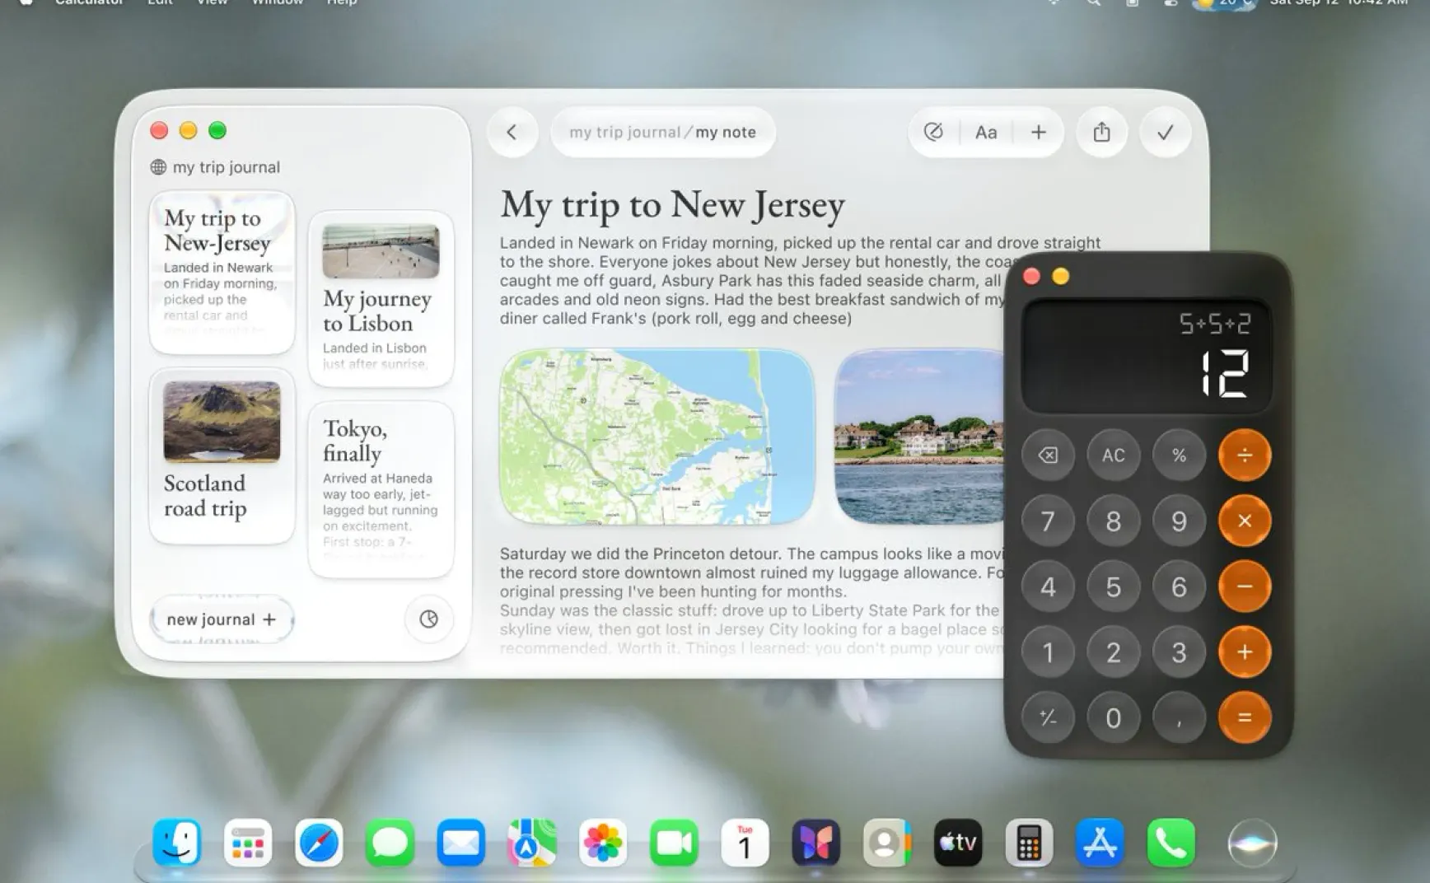Select the minus operator
Screen dimensions: 1430x883
click(1245, 586)
